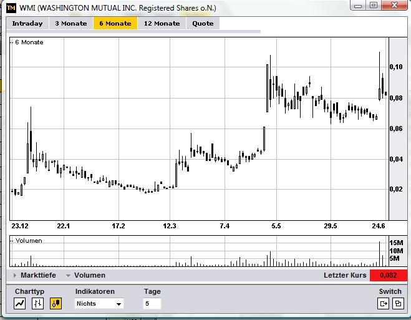The width and height of the screenshot is (411, 320).
Task: Open the 12 Monate tab
Action: pyautogui.click(x=162, y=23)
